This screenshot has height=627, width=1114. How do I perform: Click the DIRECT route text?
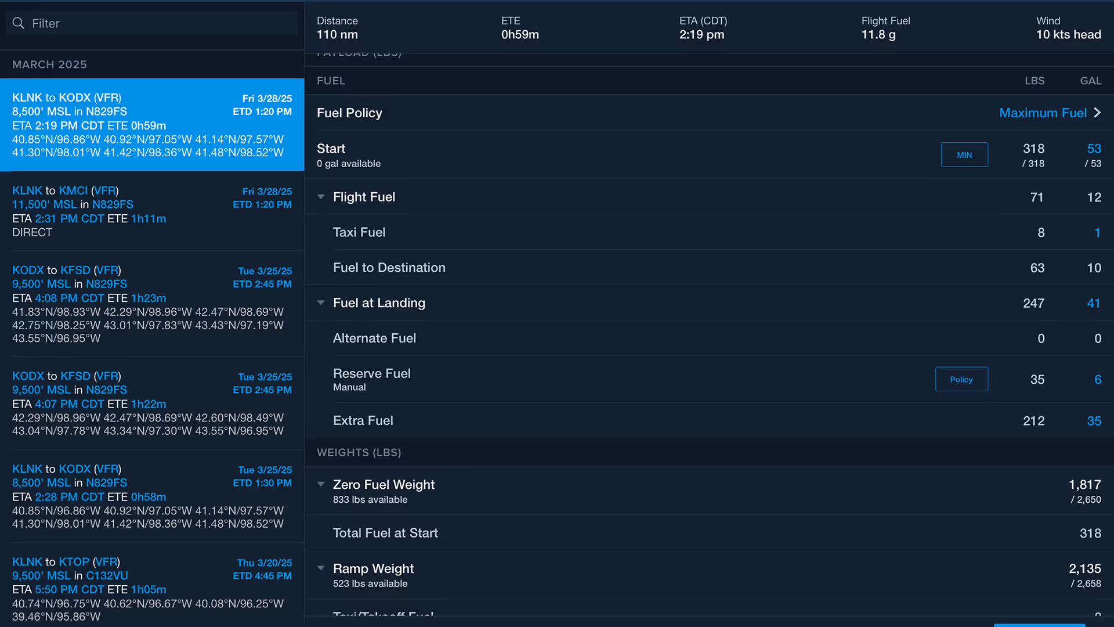click(x=32, y=232)
